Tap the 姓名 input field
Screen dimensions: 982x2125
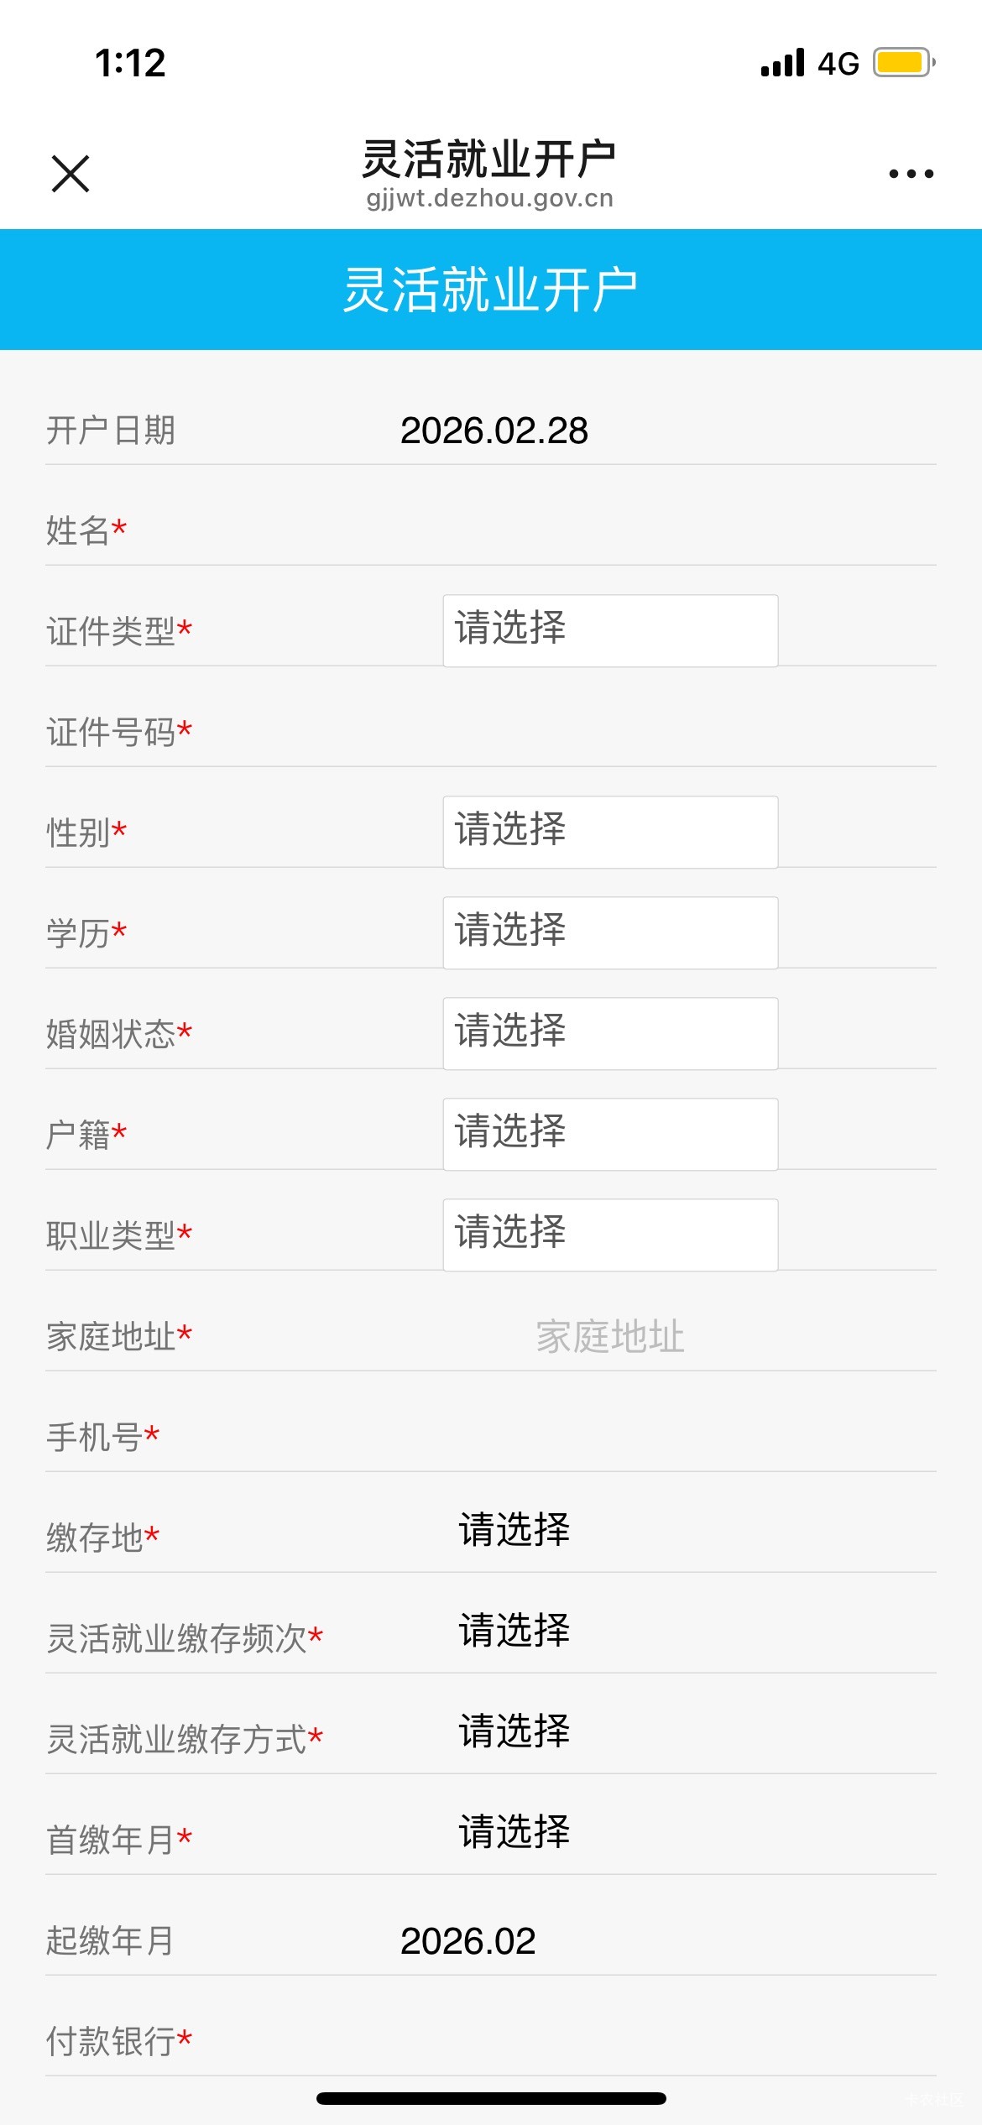610,530
